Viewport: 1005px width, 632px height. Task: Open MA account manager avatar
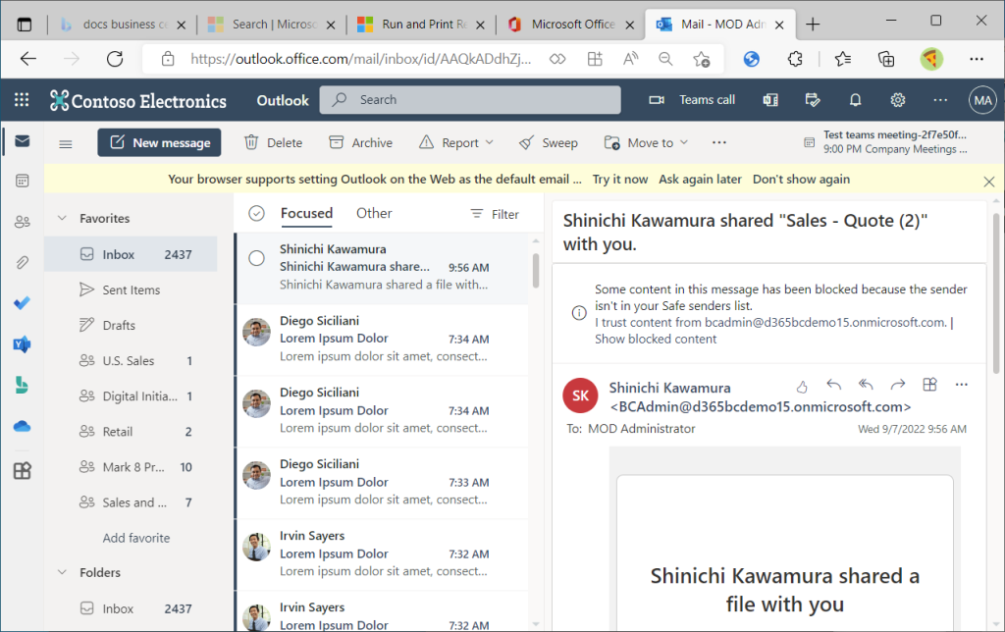pos(982,100)
